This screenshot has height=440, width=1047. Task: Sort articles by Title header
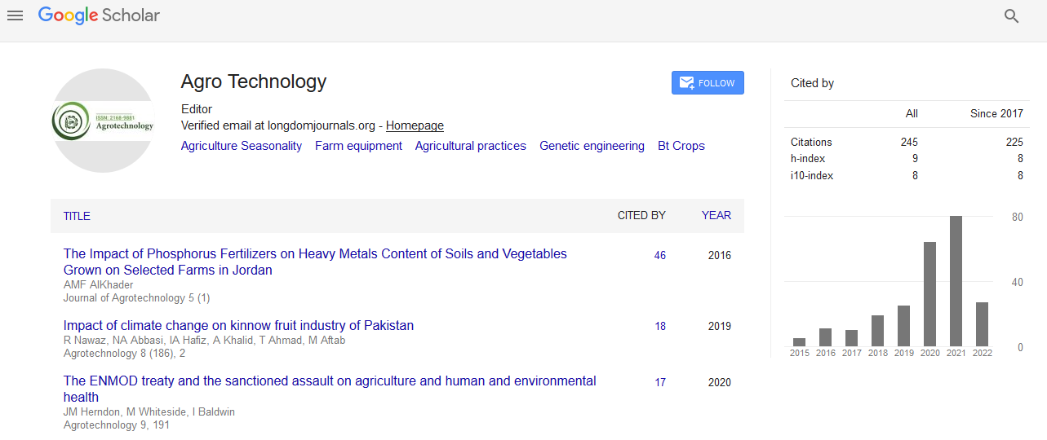(x=77, y=216)
